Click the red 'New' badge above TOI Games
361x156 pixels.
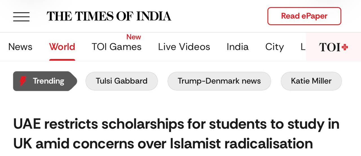point(133,37)
